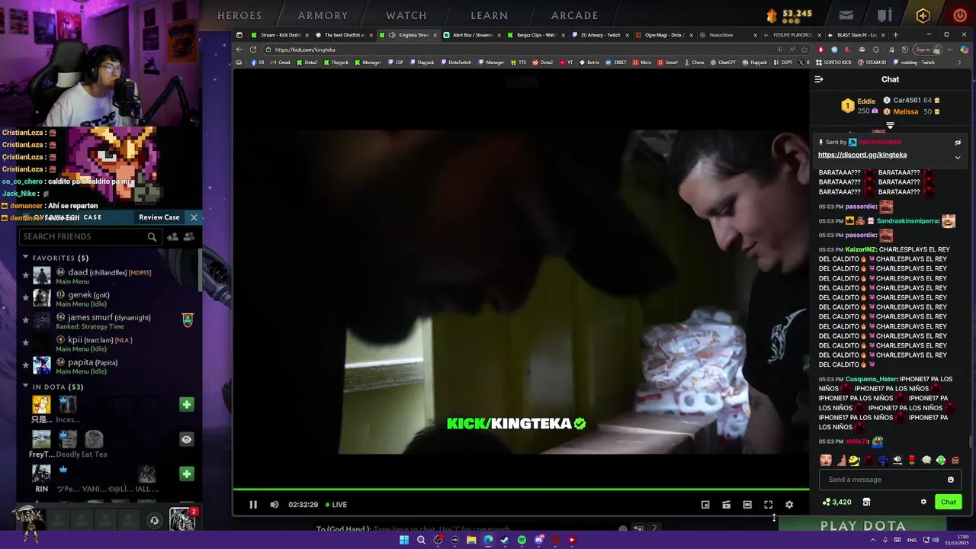Toggle favorite star for papita
The width and height of the screenshot is (976, 549).
(x=25, y=365)
